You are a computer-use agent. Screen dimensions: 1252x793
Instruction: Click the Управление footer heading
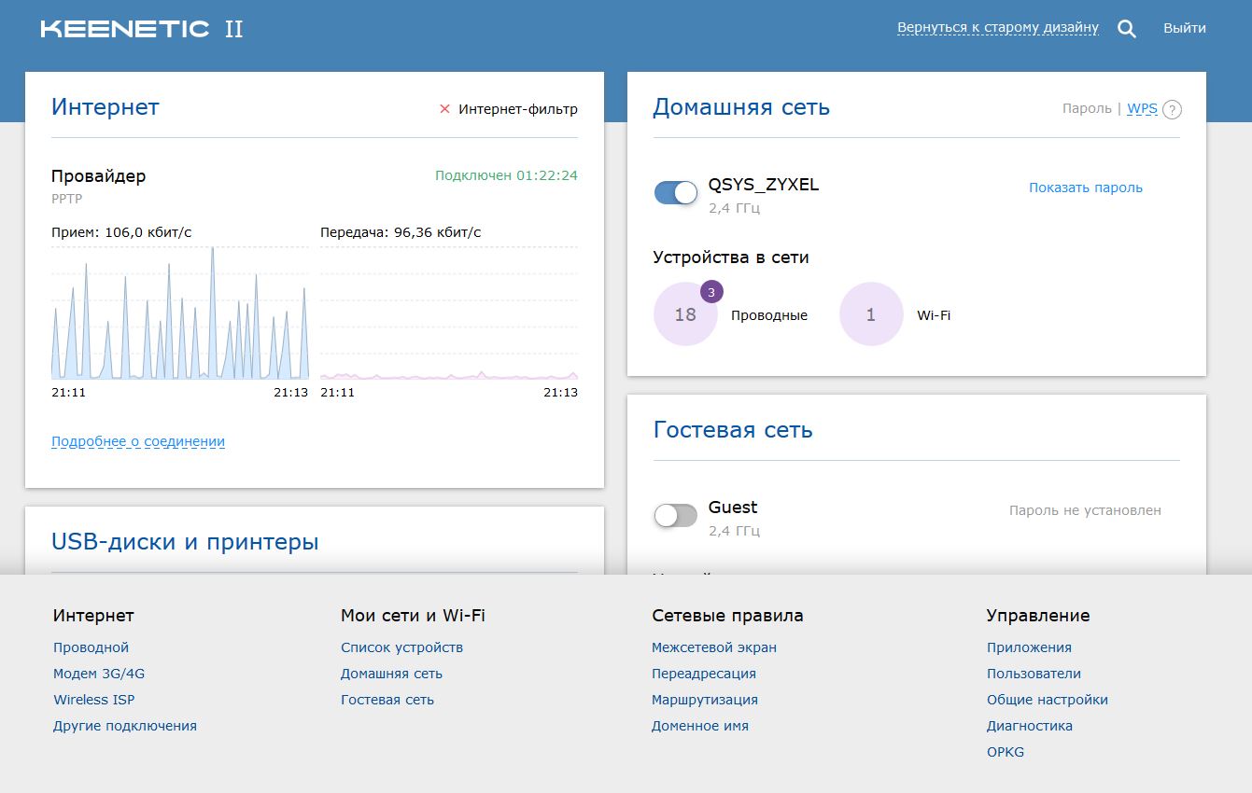point(1038,616)
